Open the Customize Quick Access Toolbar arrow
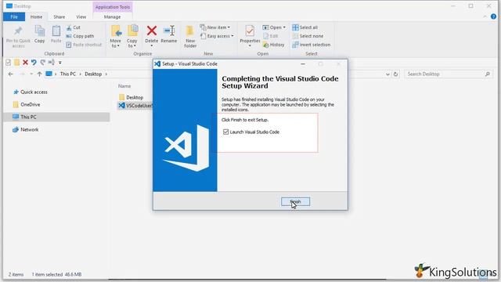501x282 pixels. pos(59,63)
